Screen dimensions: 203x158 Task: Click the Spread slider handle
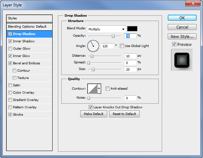tap(89, 63)
